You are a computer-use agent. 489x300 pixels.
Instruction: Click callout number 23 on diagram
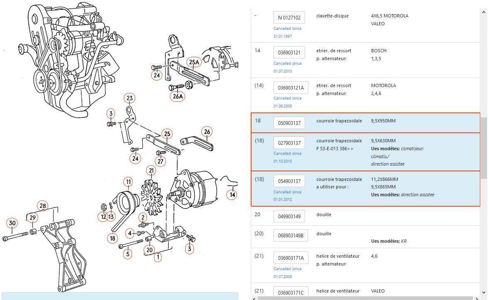point(130,98)
